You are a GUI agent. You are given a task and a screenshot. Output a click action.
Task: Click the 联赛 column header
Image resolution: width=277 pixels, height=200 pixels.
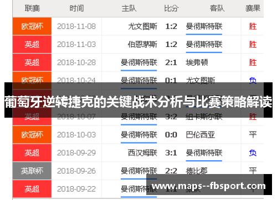point(32,8)
